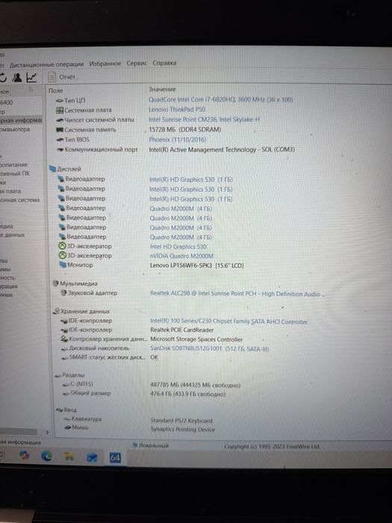Viewport: 392px width, 523px height.
Task: Click the Мультимедиа section icon
Action: [56, 283]
